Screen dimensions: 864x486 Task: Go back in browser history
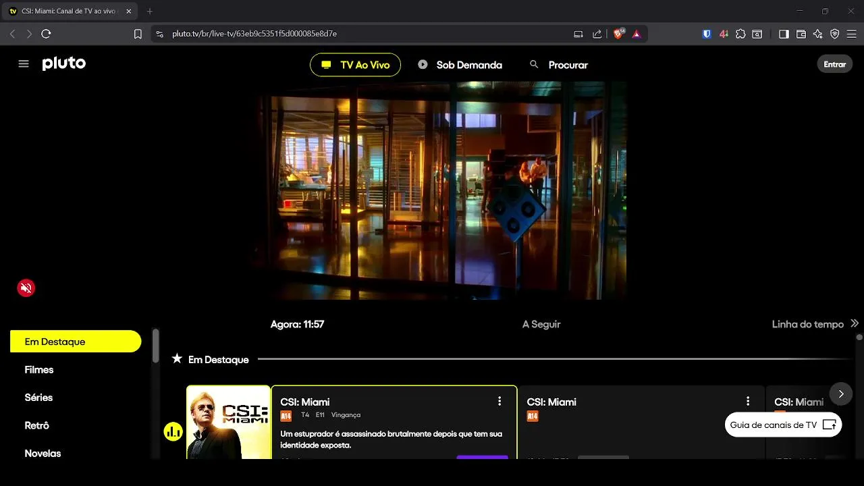tap(12, 34)
